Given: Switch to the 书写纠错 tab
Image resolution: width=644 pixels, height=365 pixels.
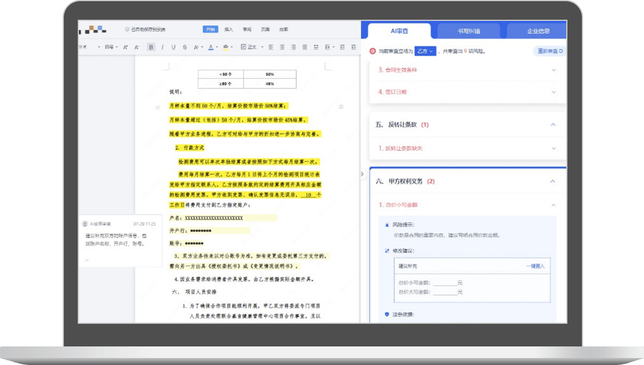Looking at the screenshot, I should (468, 31).
